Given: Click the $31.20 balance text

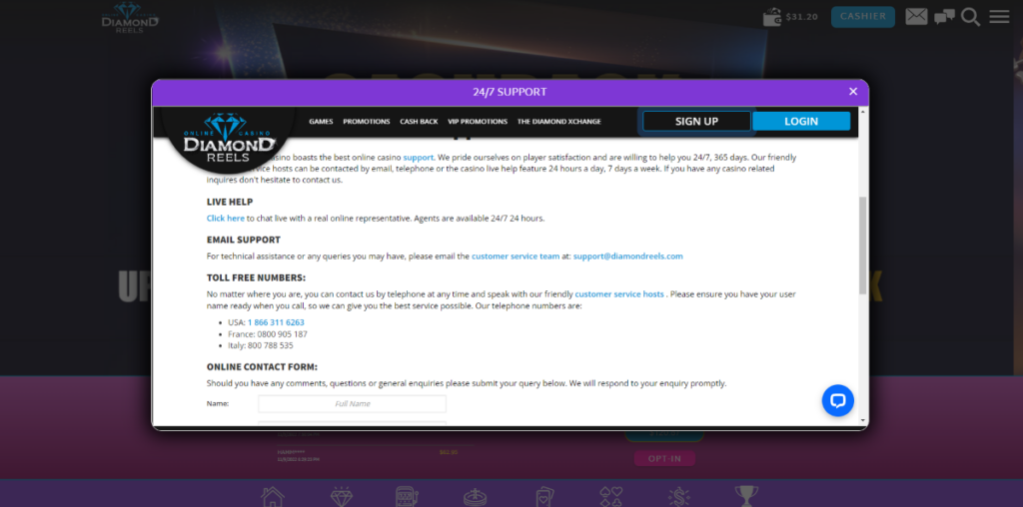Looking at the screenshot, I should coord(802,17).
